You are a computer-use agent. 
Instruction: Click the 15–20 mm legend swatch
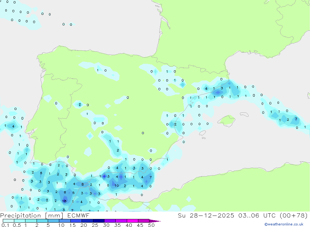76,221
